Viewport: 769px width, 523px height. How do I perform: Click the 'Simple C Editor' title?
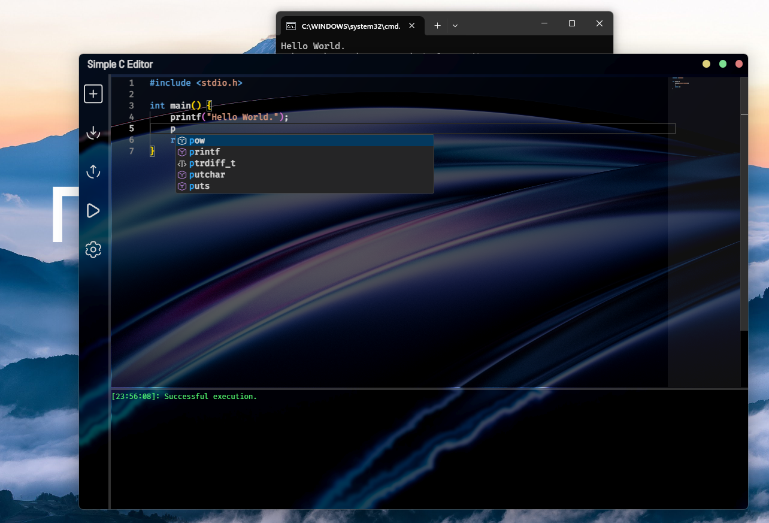(x=120, y=64)
